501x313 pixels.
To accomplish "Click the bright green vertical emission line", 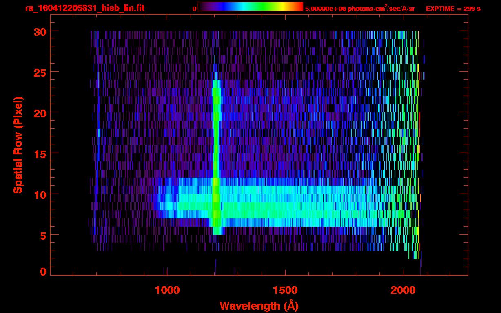I will [x=216, y=122].
